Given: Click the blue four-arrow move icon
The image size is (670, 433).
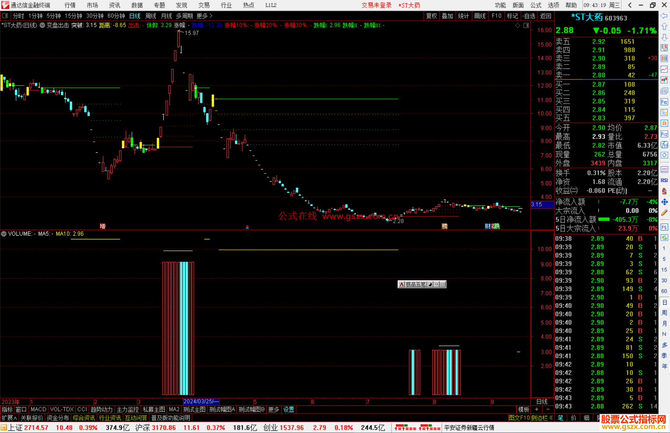Looking at the screenshot, I should click(x=664, y=202).
